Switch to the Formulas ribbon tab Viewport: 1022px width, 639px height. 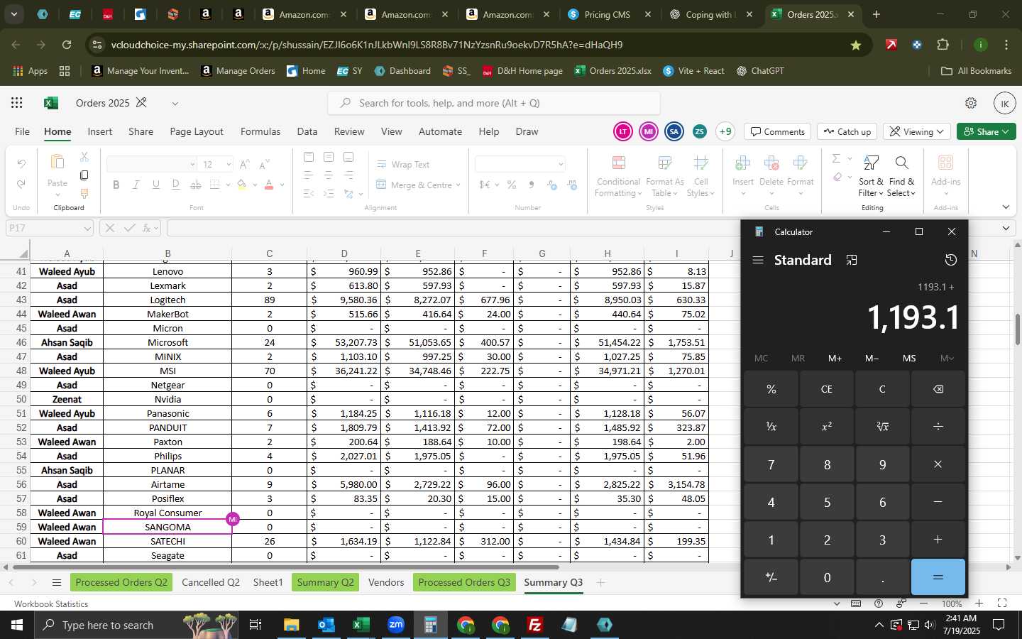click(260, 132)
